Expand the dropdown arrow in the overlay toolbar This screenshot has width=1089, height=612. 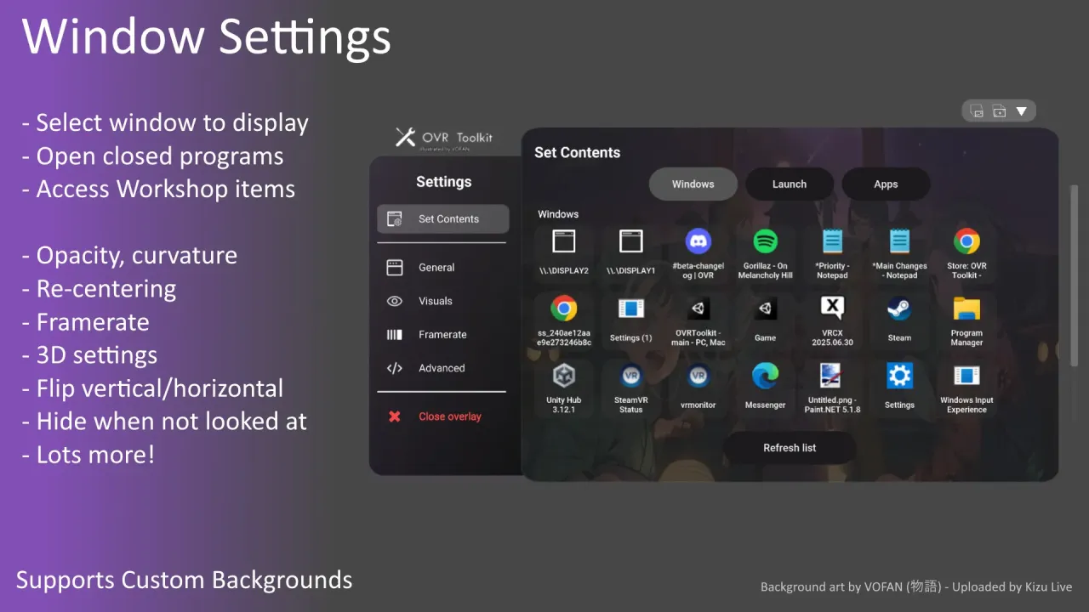1019,110
